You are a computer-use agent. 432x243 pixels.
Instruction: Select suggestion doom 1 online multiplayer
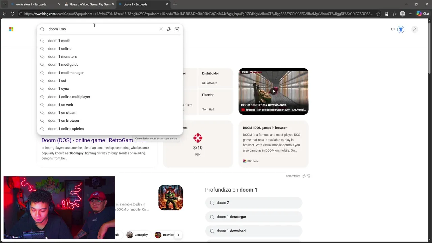(110, 97)
